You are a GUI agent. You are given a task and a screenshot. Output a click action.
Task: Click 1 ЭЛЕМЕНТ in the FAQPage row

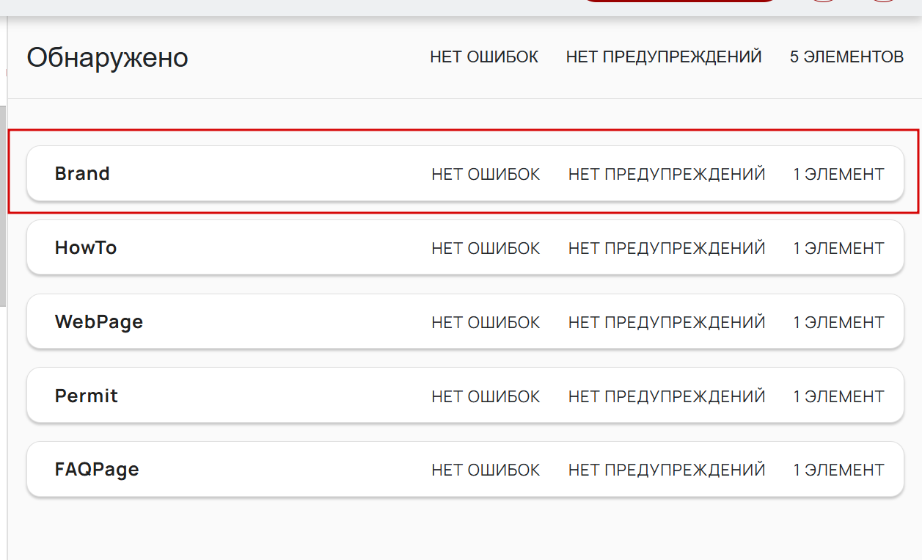pos(838,470)
